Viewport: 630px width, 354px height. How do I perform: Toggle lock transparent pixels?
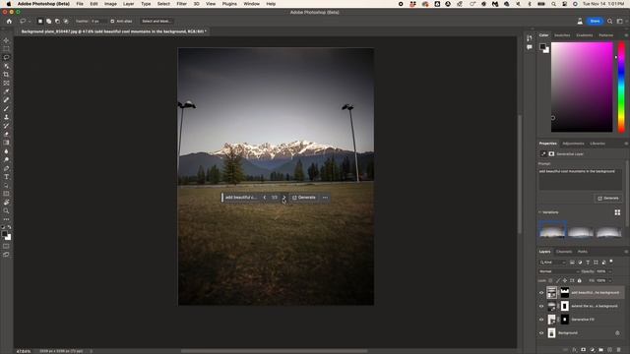pyautogui.click(x=550, y=280)
